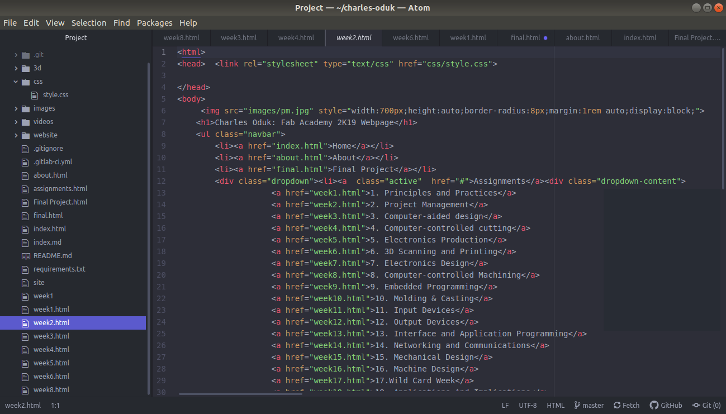Click the .gitlab-ci.yml file icon

pos(25,162)
